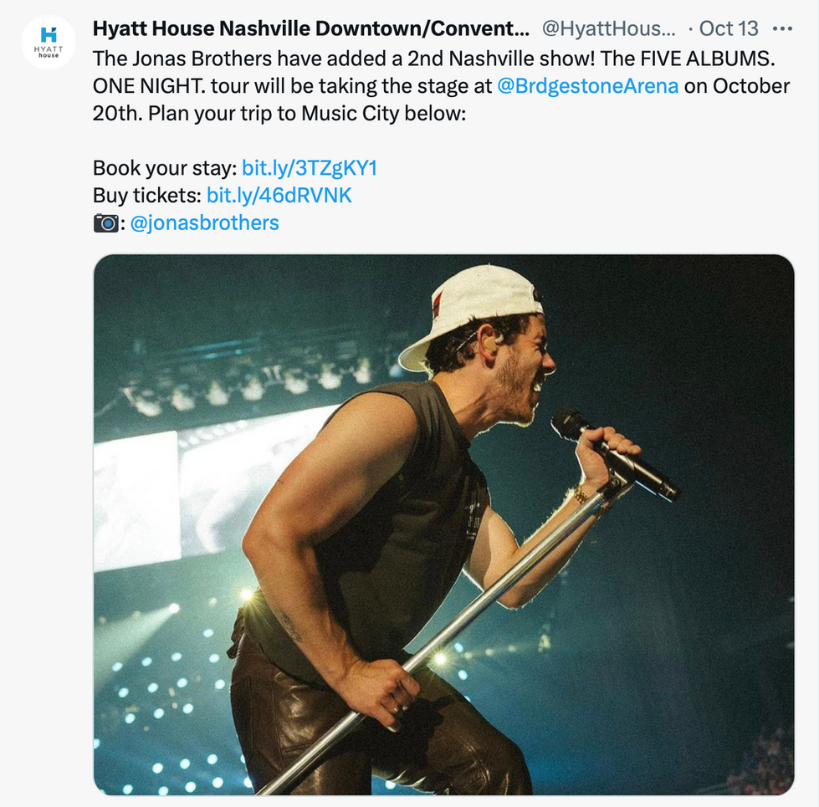Viewport: 819px width, 807px height.
Task: Click the @HyattHous account handle
Action: point(608,28)
